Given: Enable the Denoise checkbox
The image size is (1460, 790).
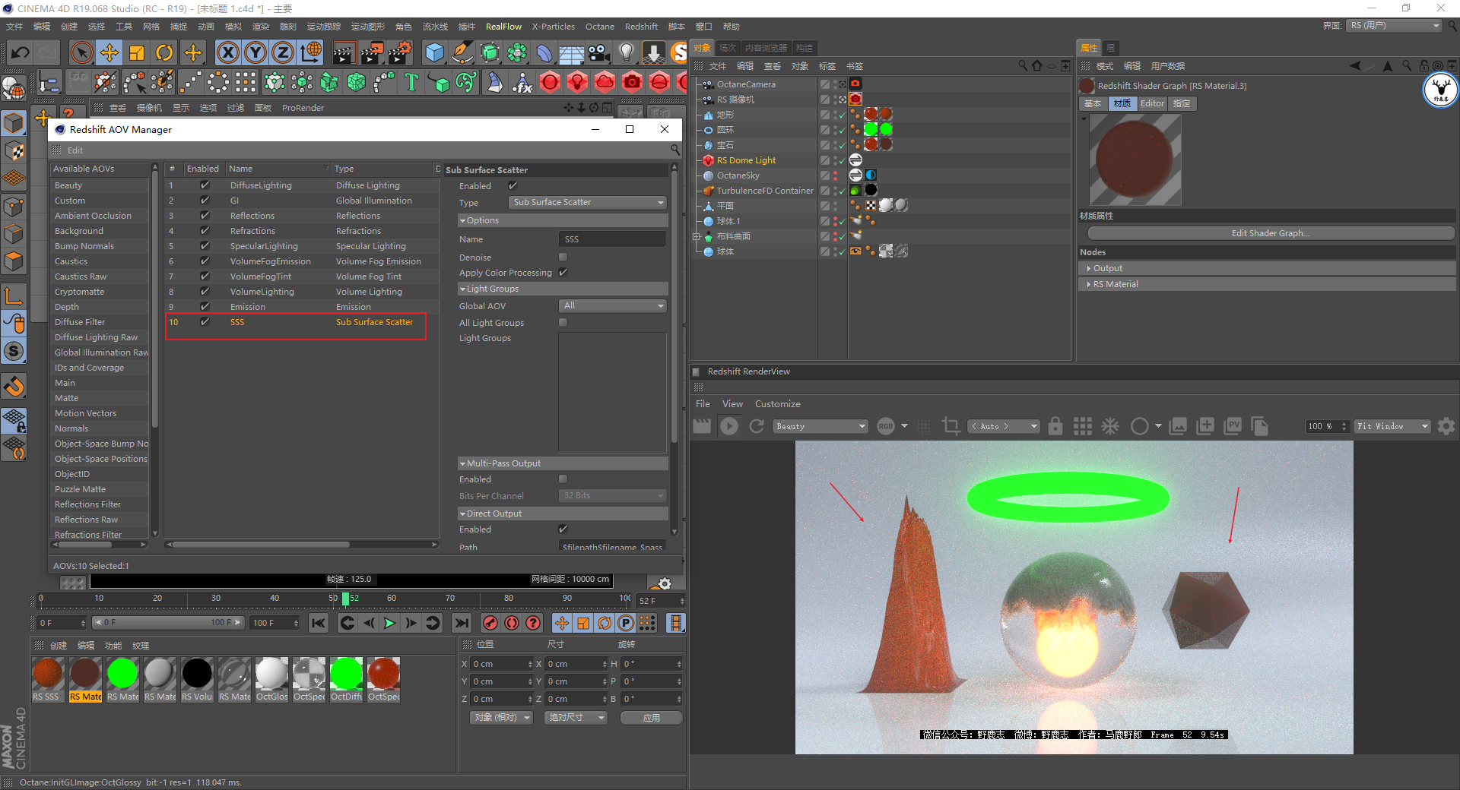Looking at the screenshot, I should [563, 258].
